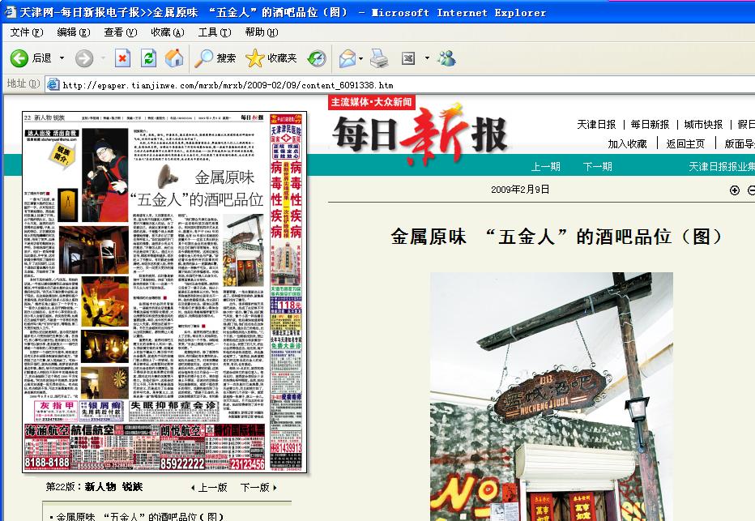Click the 天津日报报业集团 teal bar link

click(722, 167)
